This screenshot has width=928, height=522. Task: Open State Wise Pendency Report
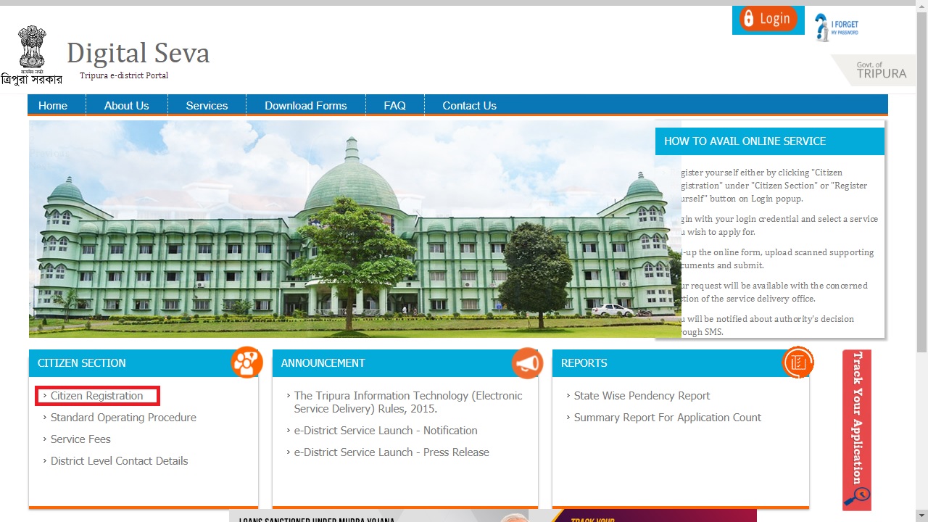(642, 396)
